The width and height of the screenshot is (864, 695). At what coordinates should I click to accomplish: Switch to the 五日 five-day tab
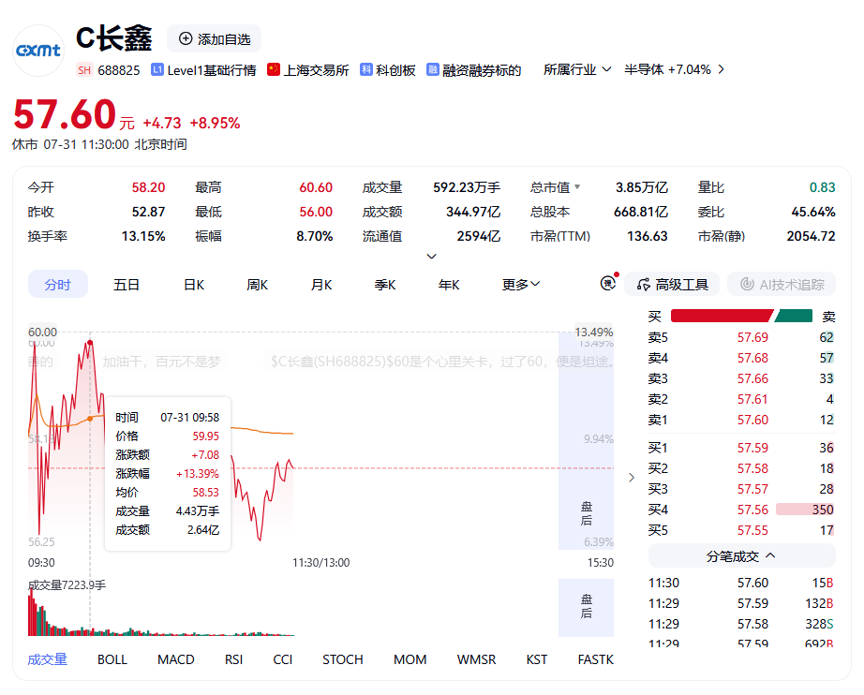127,284
